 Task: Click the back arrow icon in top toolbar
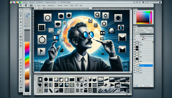[21, 5]
